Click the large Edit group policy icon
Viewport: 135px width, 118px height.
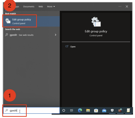96,22
